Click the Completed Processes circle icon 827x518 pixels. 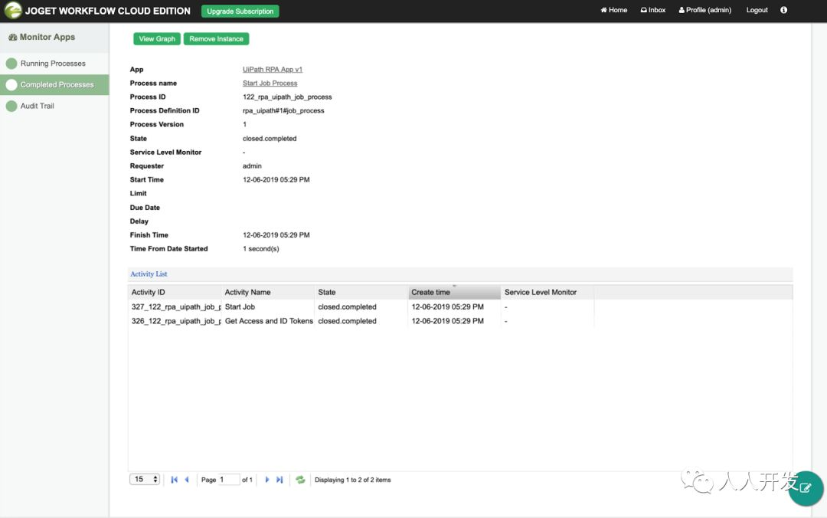point(11,84)
